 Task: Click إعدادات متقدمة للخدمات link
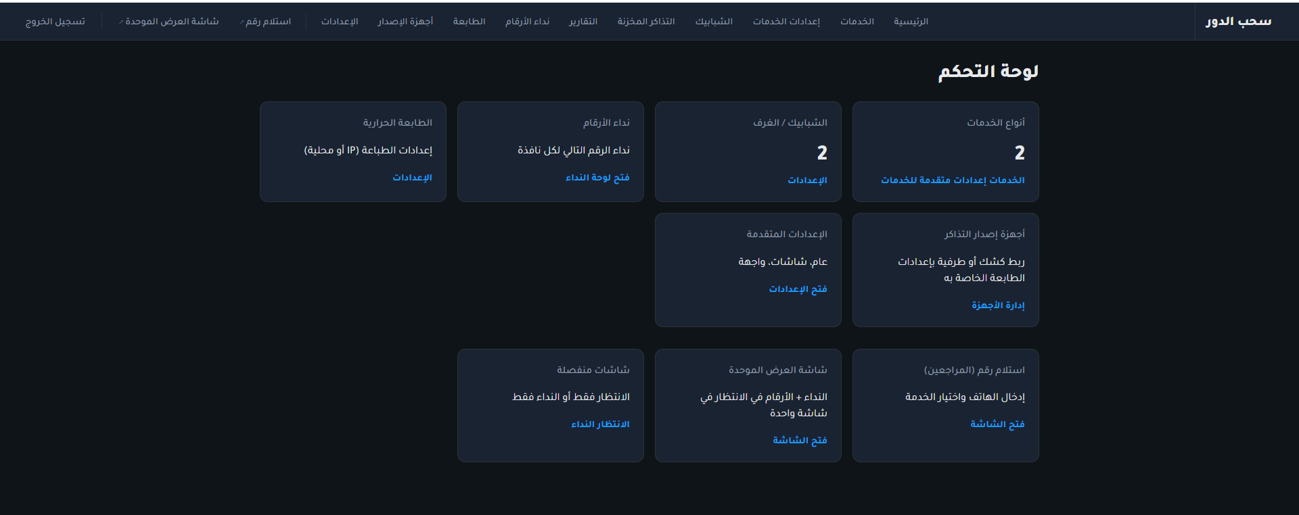[933, 180]
